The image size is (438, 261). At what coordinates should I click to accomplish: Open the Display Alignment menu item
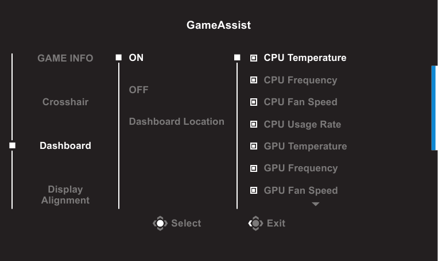[65, 195]
